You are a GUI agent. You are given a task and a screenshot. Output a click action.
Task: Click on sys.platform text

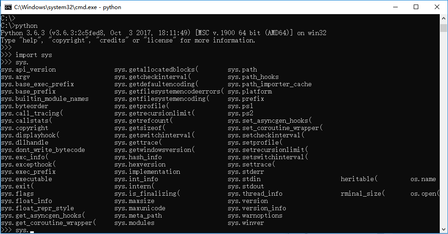pyautogui.click(x=250, y=92)
